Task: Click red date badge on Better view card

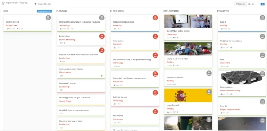Action: coord(102,36)
